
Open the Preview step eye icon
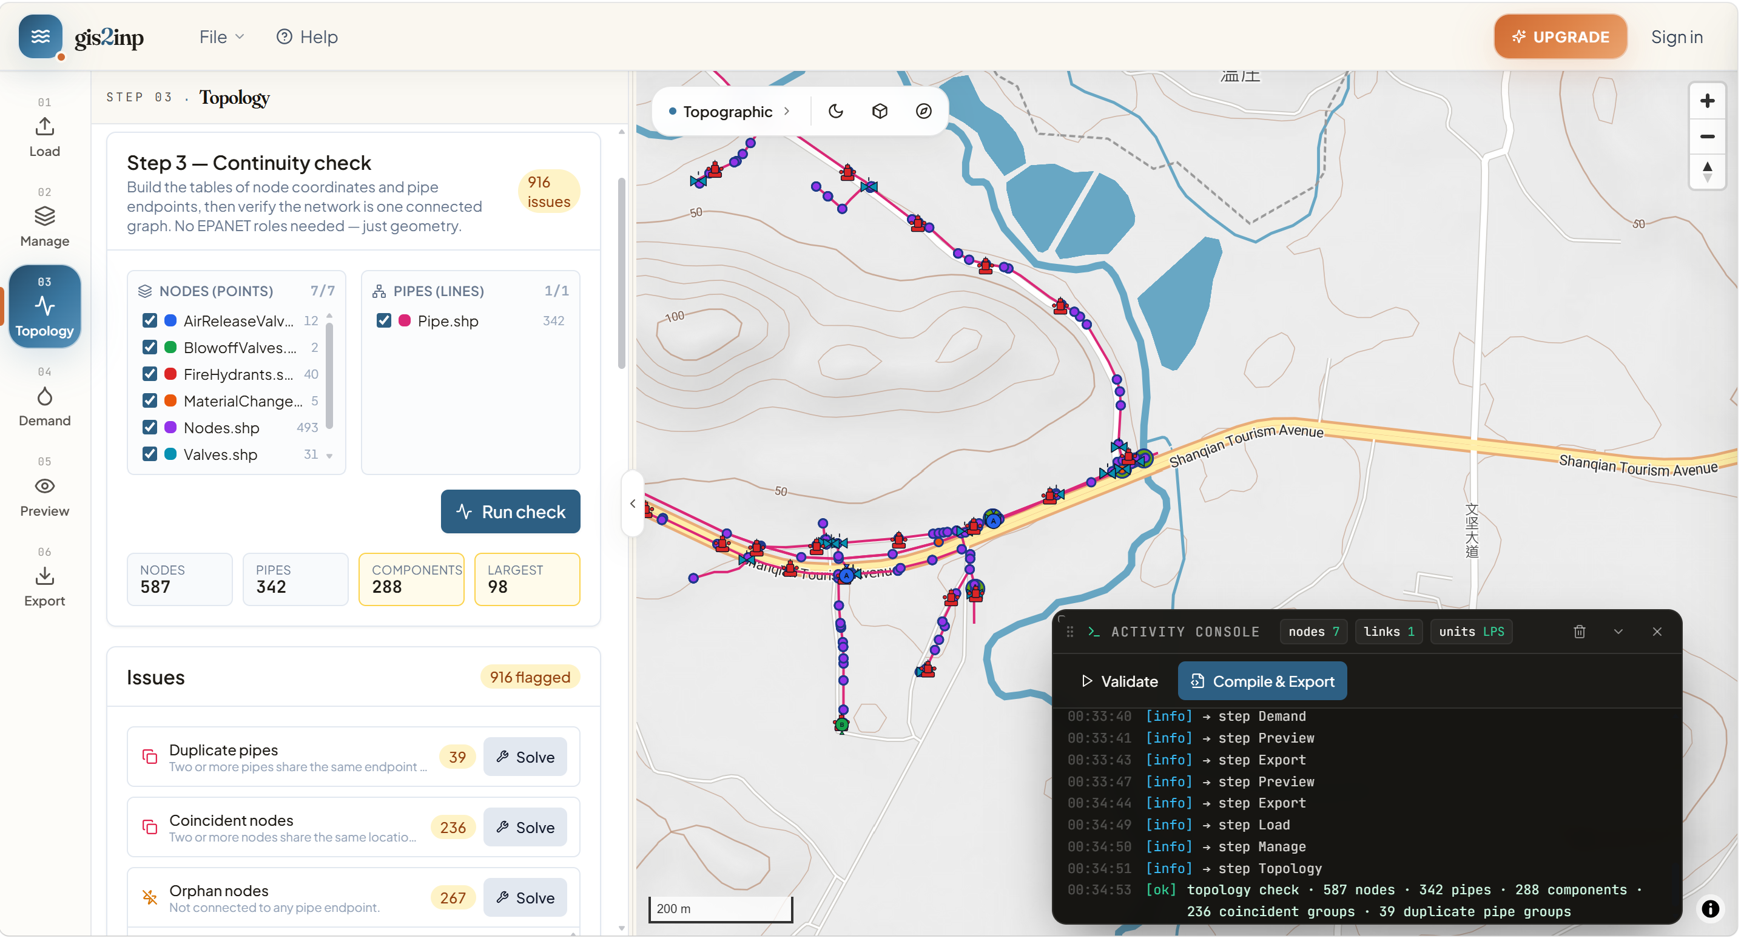pos(45,486)
